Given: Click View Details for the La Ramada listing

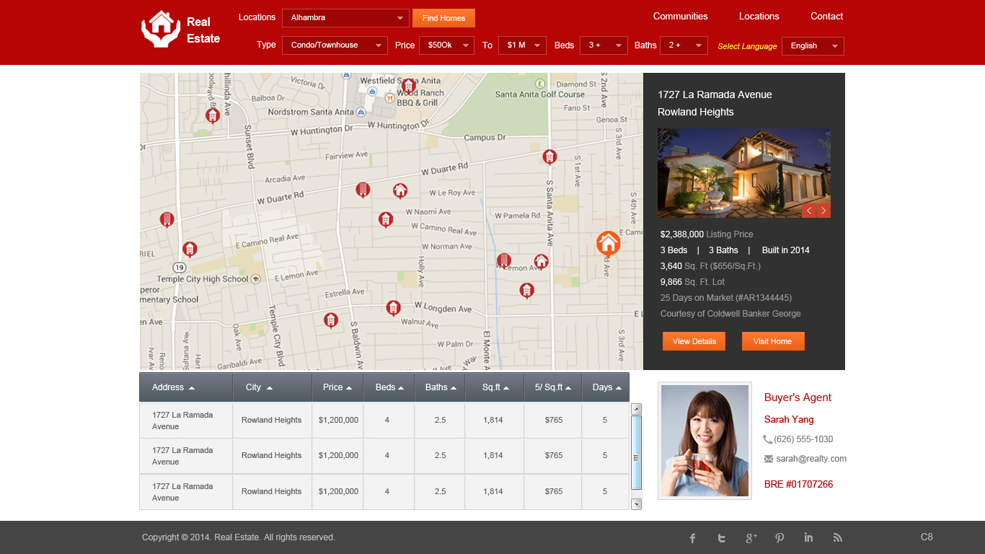Looking at the screenshot, I should (694, 340).
